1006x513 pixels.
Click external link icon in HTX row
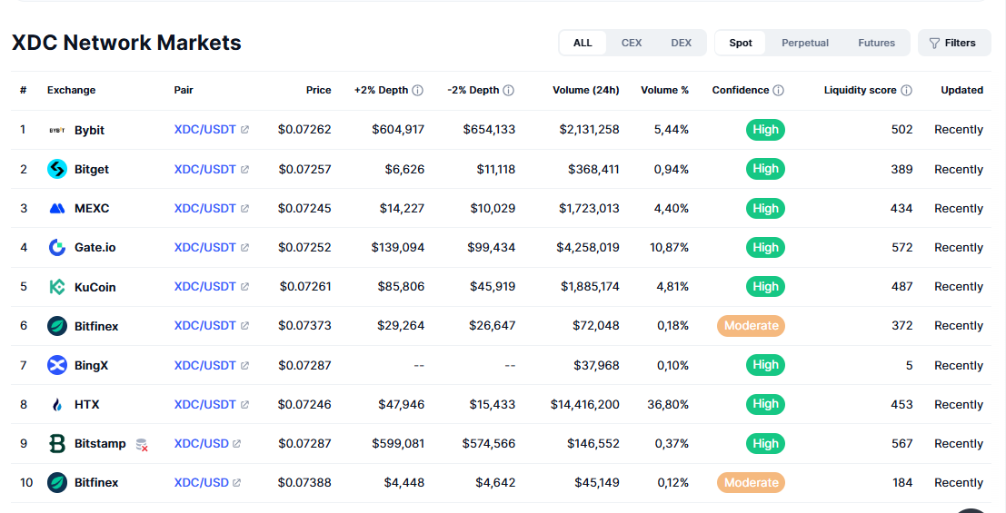pyautogui.click(x=244, y=405)
